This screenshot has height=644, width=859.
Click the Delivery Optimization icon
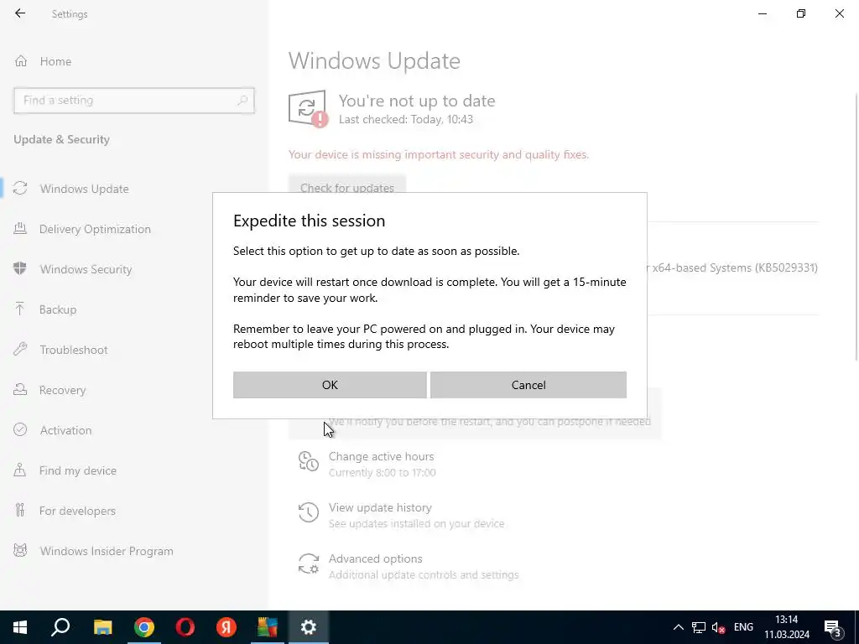[20, 228]
